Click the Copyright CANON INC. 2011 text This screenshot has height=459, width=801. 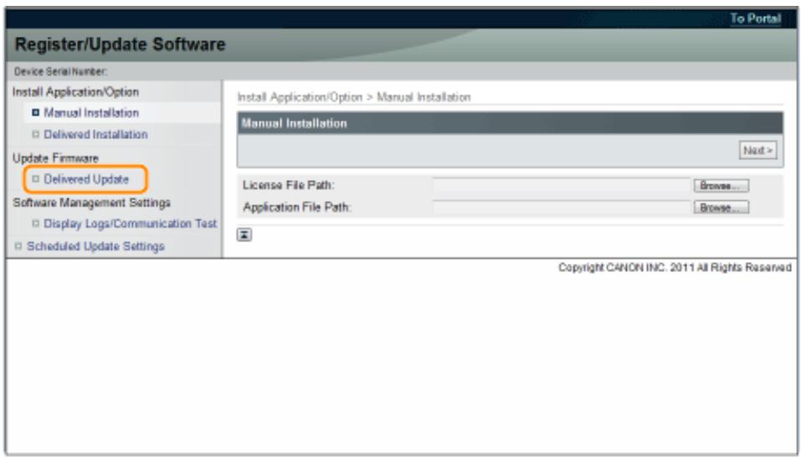675,268
